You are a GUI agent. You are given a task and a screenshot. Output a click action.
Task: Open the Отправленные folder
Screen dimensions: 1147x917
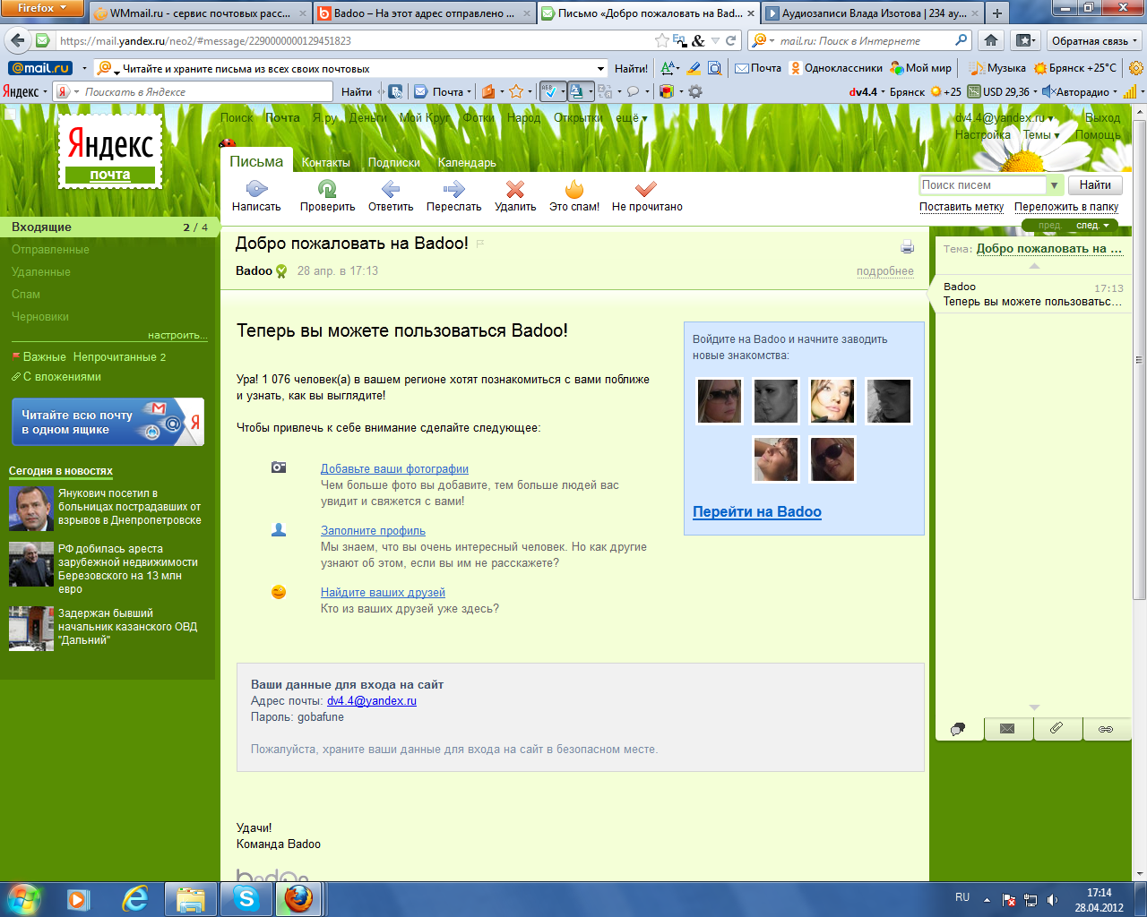point(50,250)
